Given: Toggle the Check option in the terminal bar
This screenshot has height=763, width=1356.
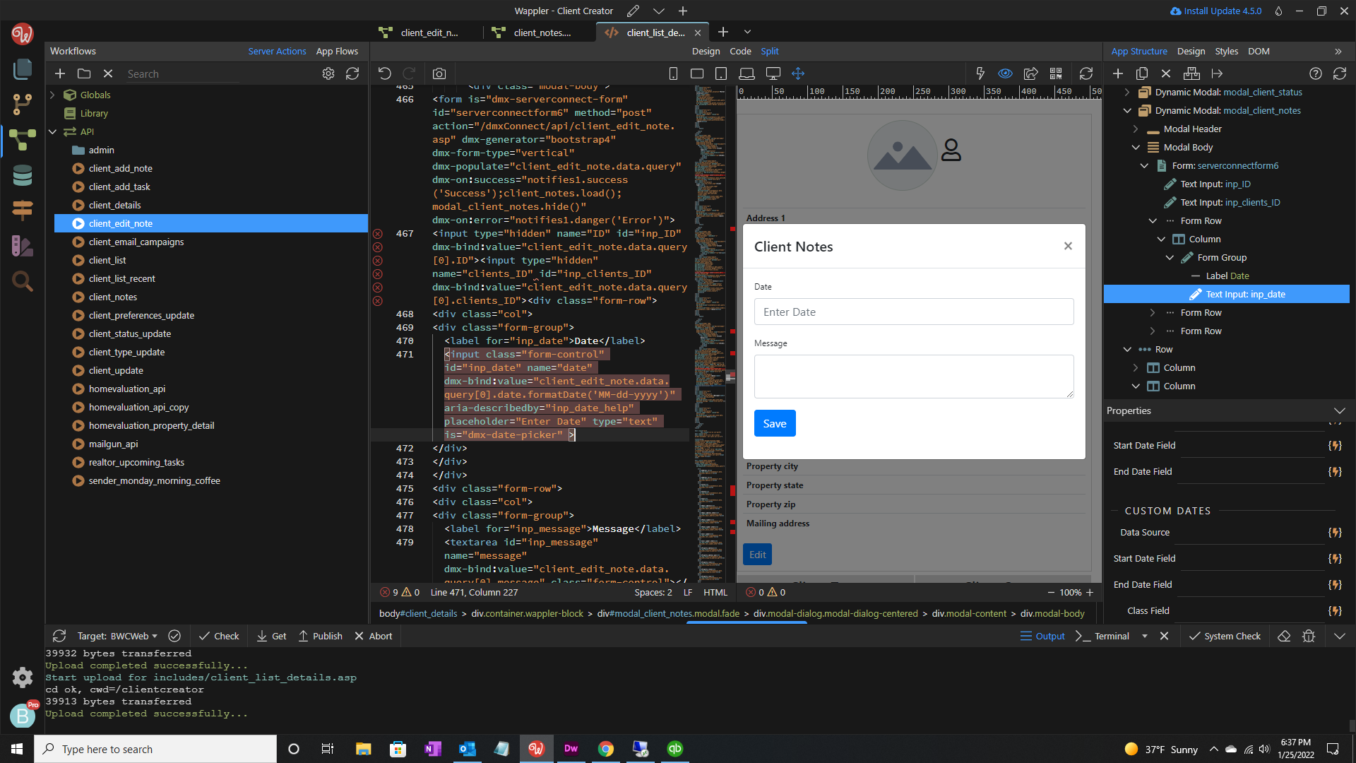Looking at the screenshot, I should pyautogui.click(x=219, y=636).
